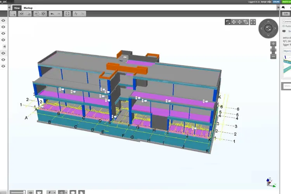Click the zoom out minus button

pyautogui.click(x=273, y=56)
